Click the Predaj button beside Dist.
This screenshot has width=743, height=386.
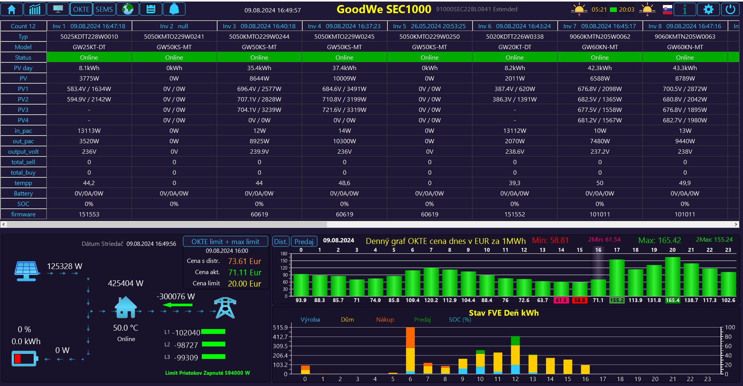pyautogui.click(x=304, y=242)
